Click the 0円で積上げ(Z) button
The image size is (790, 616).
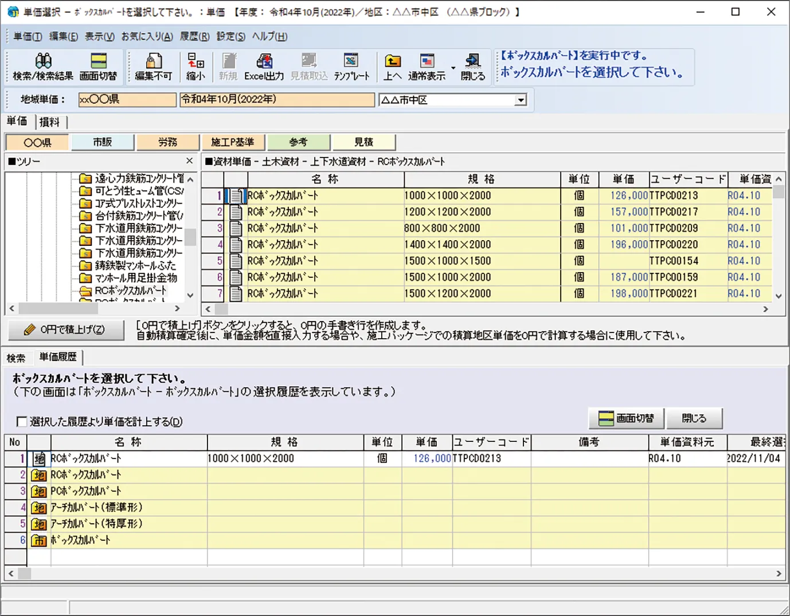(66, 329)
